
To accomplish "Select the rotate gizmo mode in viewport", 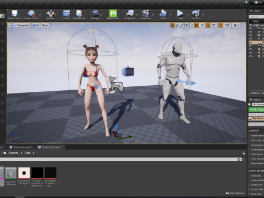I will pyautogui.click(x=177, y=25).
